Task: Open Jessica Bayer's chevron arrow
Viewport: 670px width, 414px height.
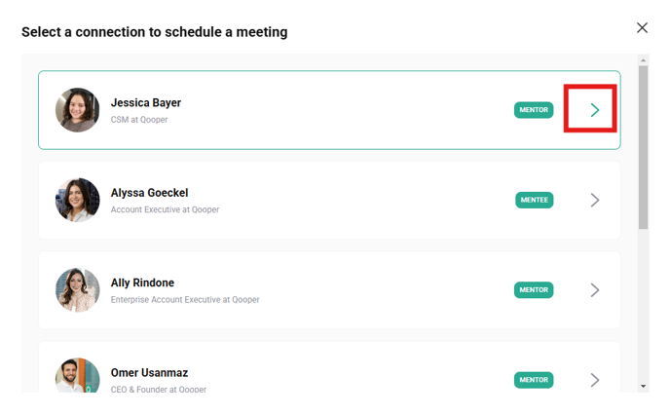Action: pyautogui.click(x=594, y=110)
